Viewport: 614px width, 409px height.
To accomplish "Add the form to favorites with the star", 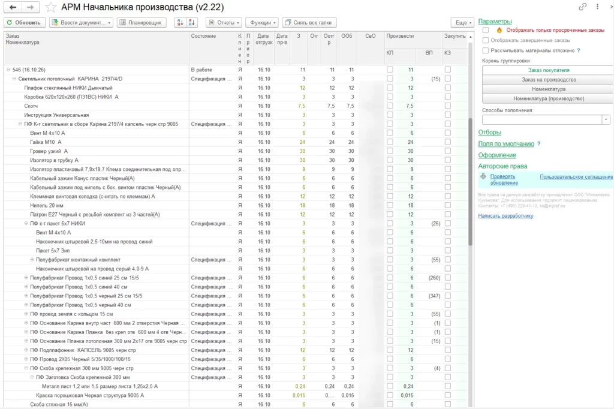I will coord(50,7).
